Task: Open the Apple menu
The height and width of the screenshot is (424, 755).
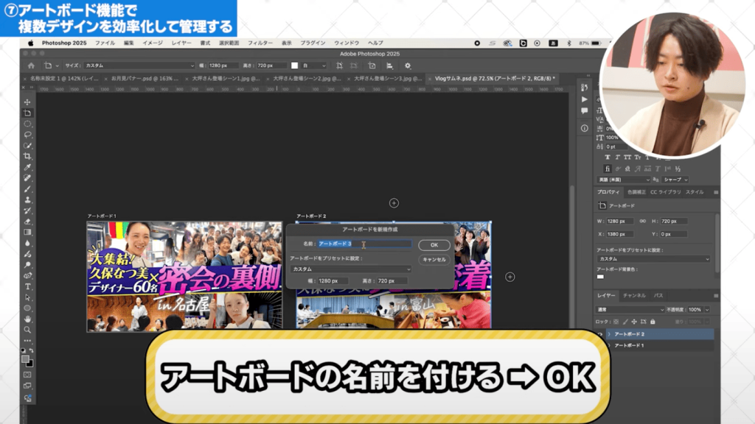Action: 30,43
